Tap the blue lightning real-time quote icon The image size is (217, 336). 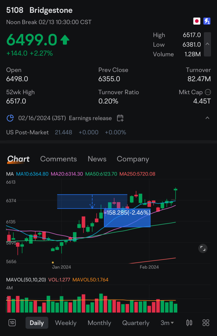point(207,21)
